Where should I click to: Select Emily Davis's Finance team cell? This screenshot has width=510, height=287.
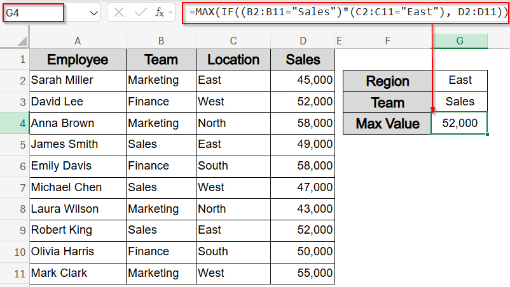pyautogui.click(x=161, y=166)
